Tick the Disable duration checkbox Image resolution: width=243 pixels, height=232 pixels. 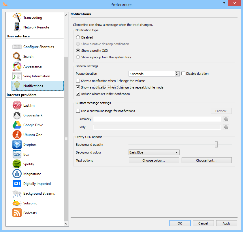pyautogui.click(x=183, y=74)
